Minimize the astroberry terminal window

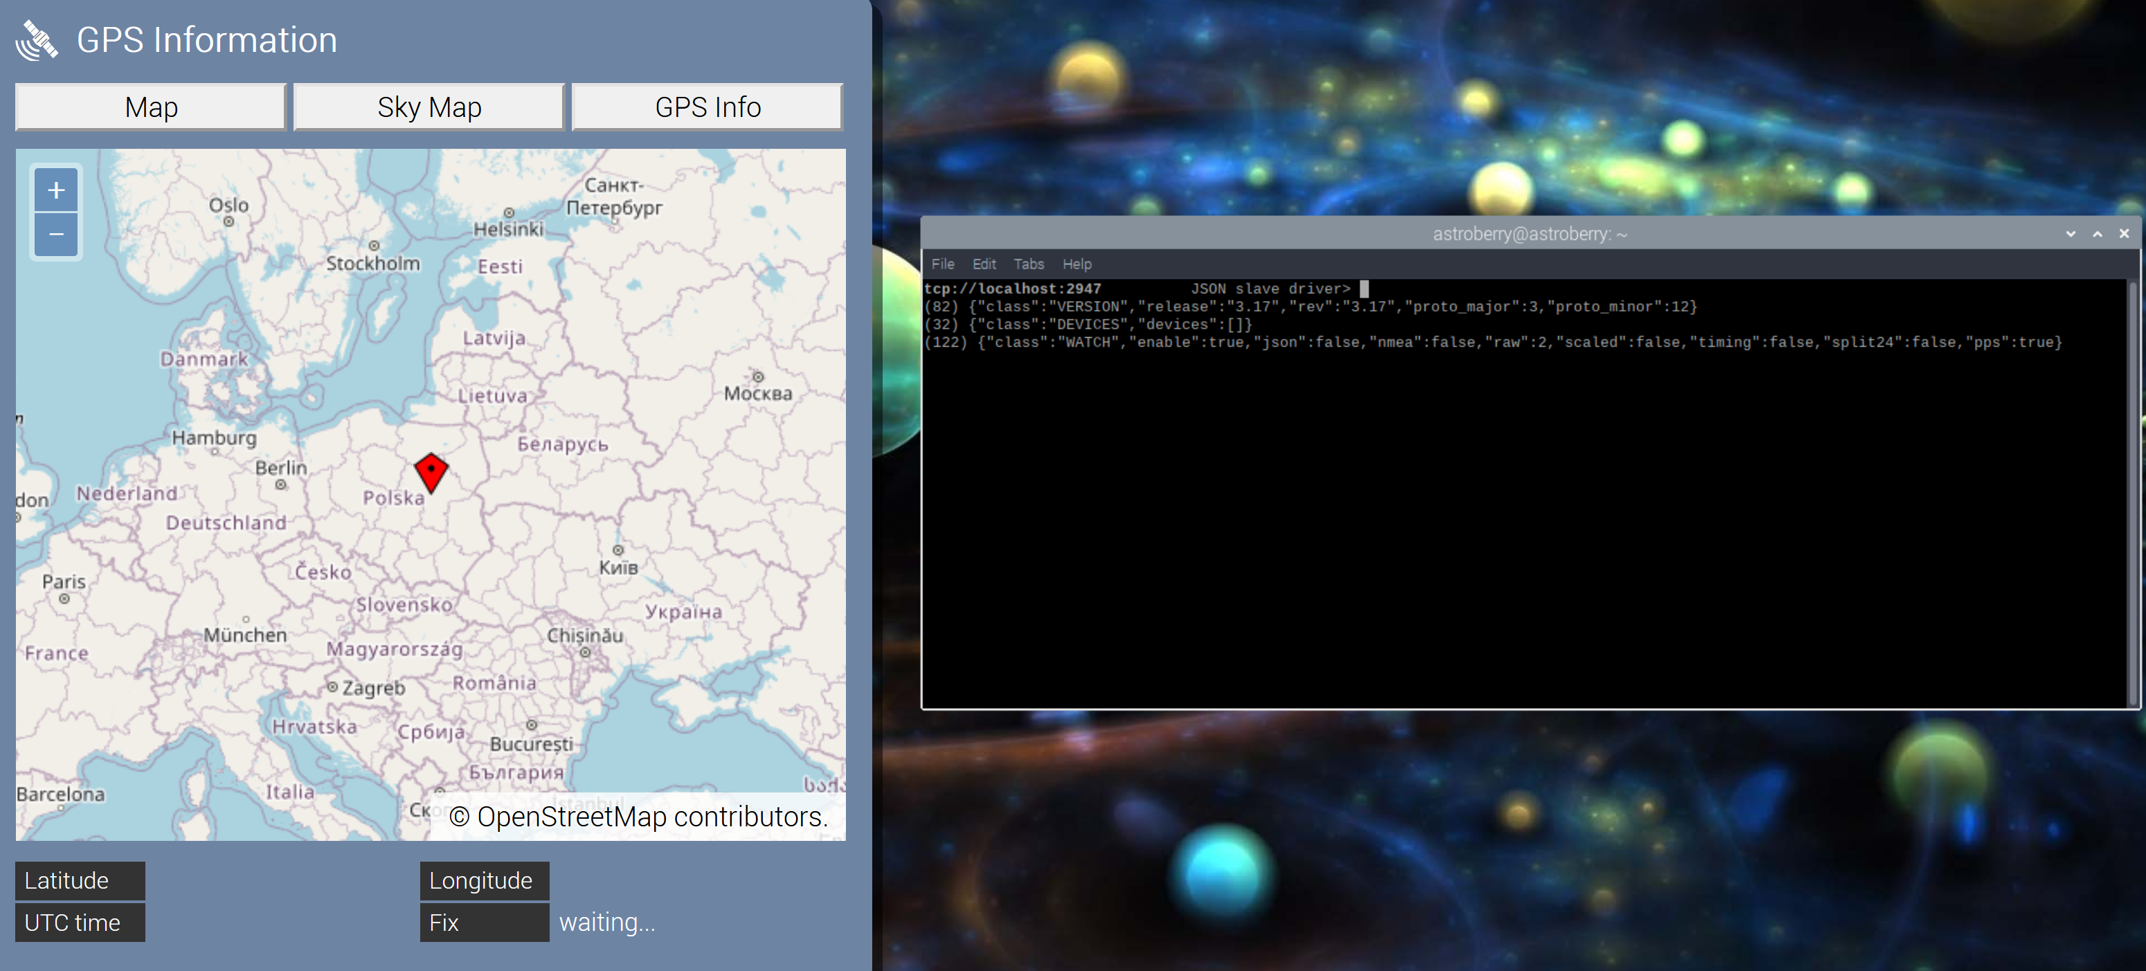coord(2070,234)
